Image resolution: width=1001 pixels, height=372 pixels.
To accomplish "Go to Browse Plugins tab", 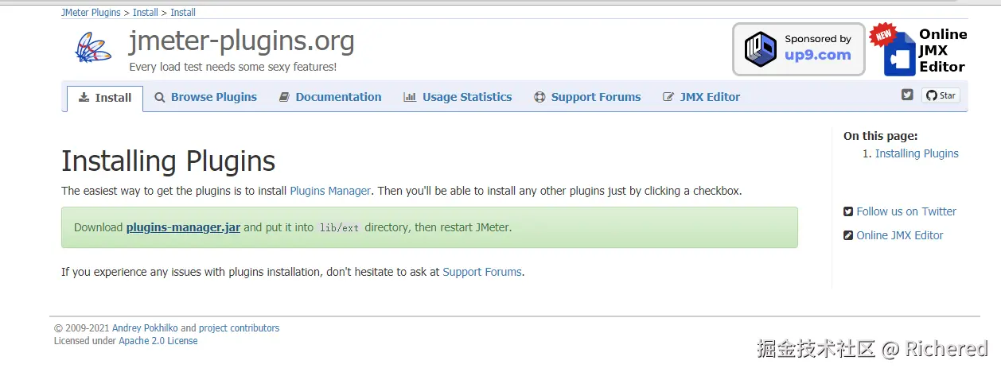I will [x=205, y=97].
